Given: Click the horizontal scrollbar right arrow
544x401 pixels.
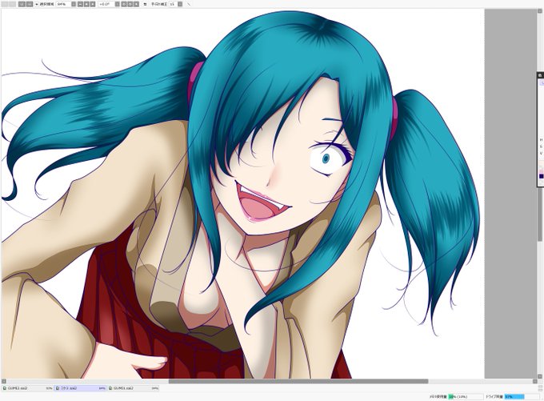Looking at the screenshot, I should (535, 381).
